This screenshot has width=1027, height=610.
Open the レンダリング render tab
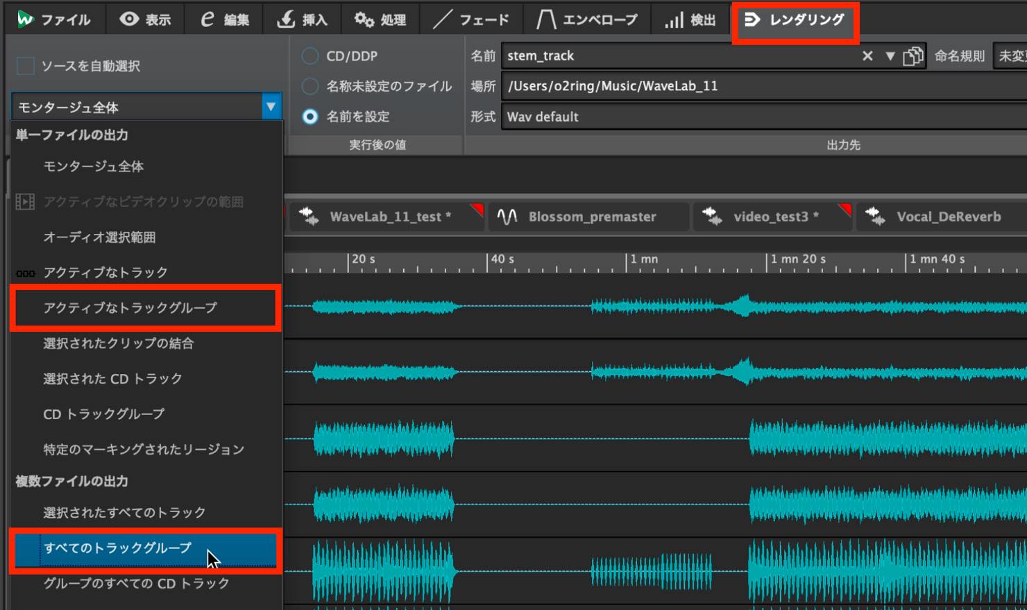[795, 20]
